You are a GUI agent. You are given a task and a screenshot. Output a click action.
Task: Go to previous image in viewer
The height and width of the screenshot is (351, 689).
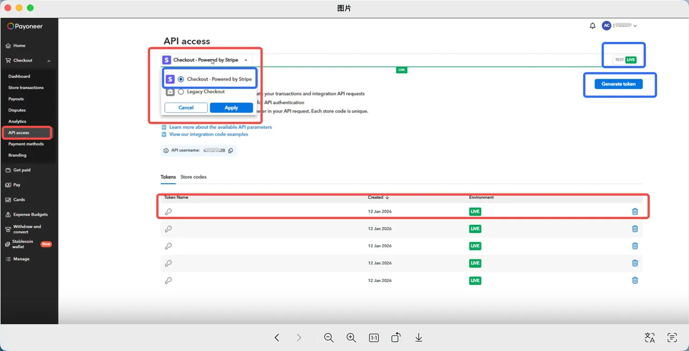point(277,338)
